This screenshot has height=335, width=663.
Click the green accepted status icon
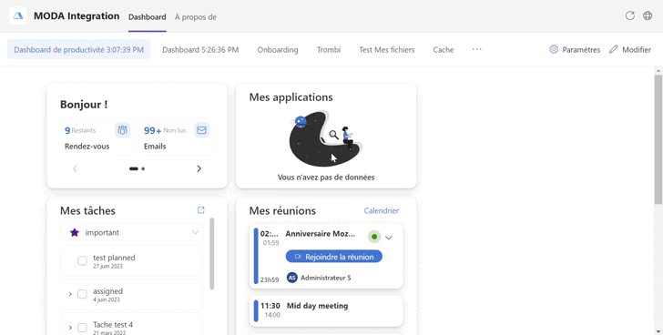pos(373,237)
